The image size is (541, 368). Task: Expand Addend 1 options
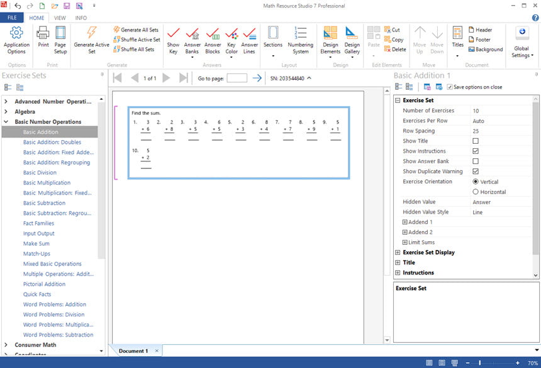(404, 222)
